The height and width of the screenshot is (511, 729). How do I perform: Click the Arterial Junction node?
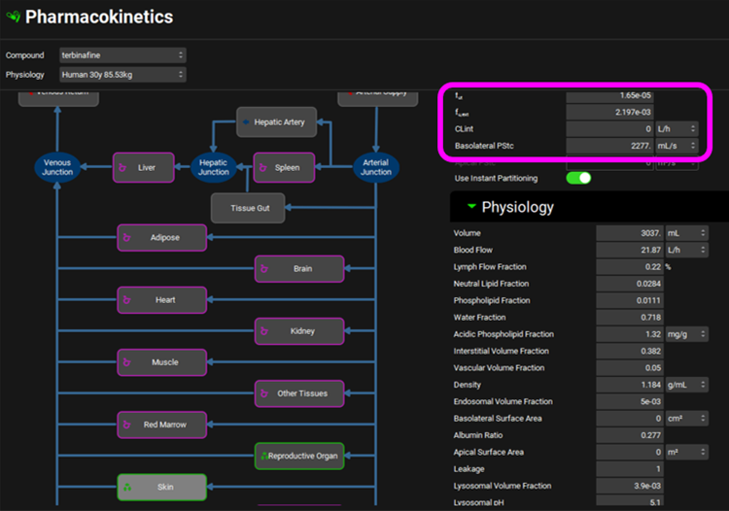(x=375, y=167)
